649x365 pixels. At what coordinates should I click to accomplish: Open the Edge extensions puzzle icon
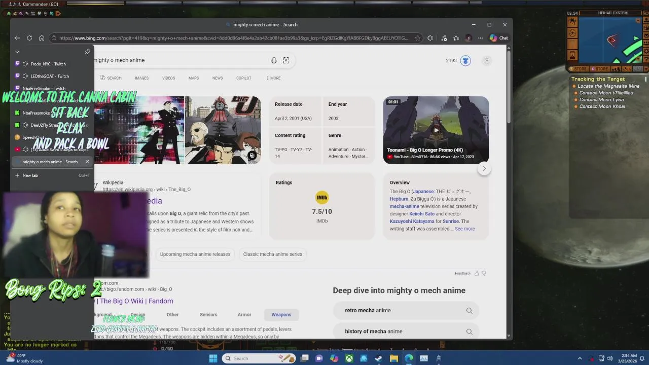coord(430,38)
